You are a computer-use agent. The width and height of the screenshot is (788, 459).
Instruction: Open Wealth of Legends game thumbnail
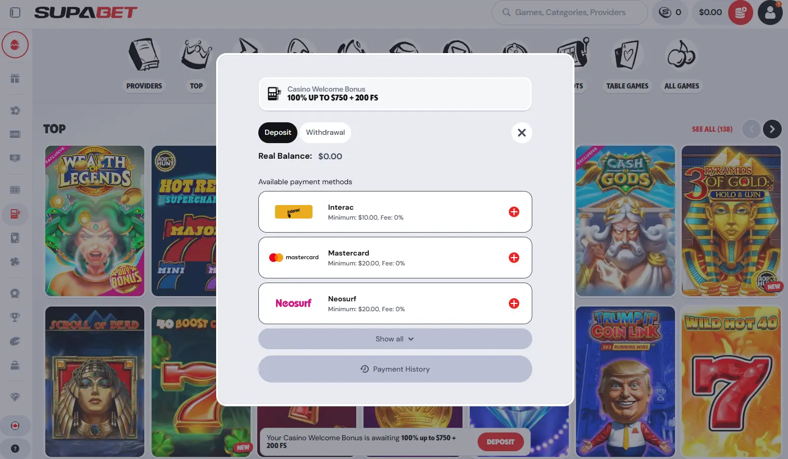pos(95,221)
